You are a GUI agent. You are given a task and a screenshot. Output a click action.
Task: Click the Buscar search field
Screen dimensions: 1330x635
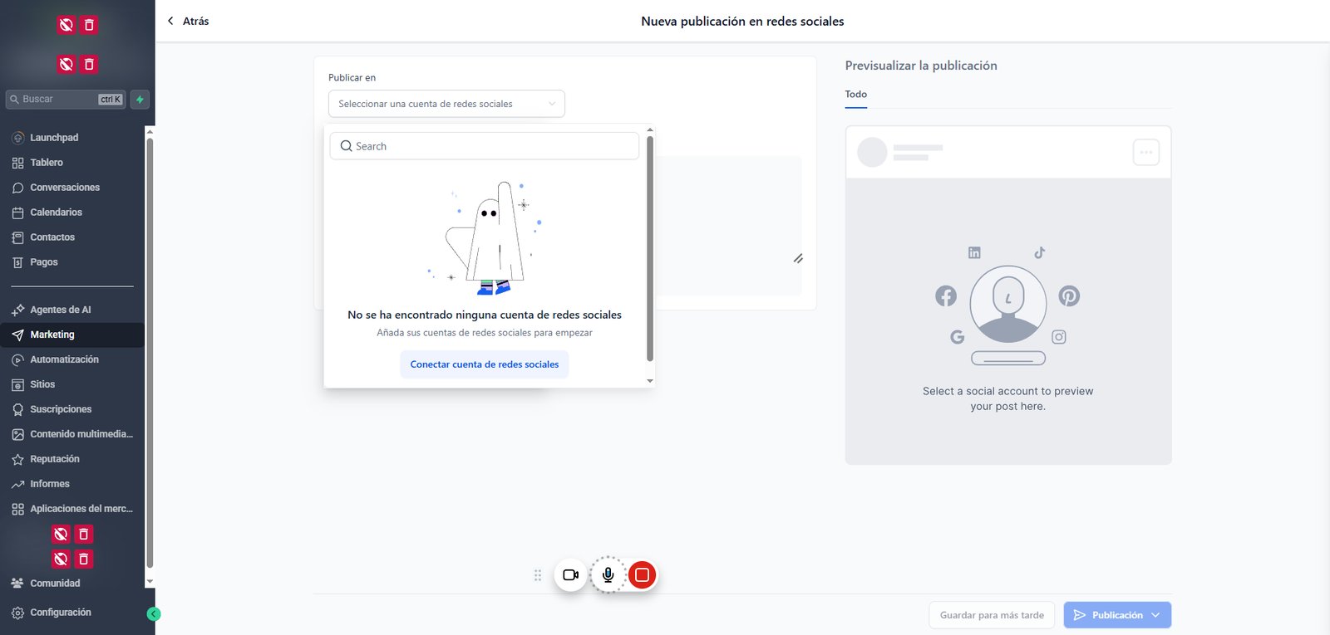(x=66, y=100)
